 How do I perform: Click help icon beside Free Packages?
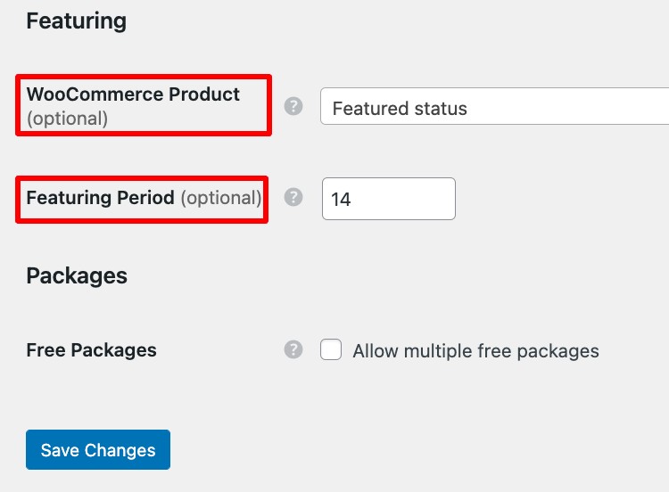tap(293, 349)
